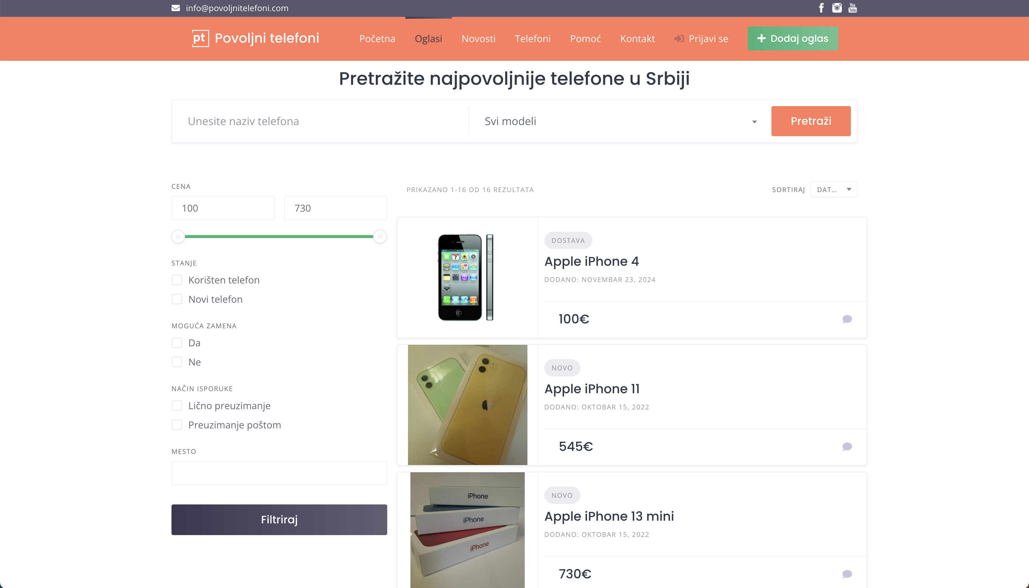Open the Apple iPhone 11 listing thumbnail

467,405
